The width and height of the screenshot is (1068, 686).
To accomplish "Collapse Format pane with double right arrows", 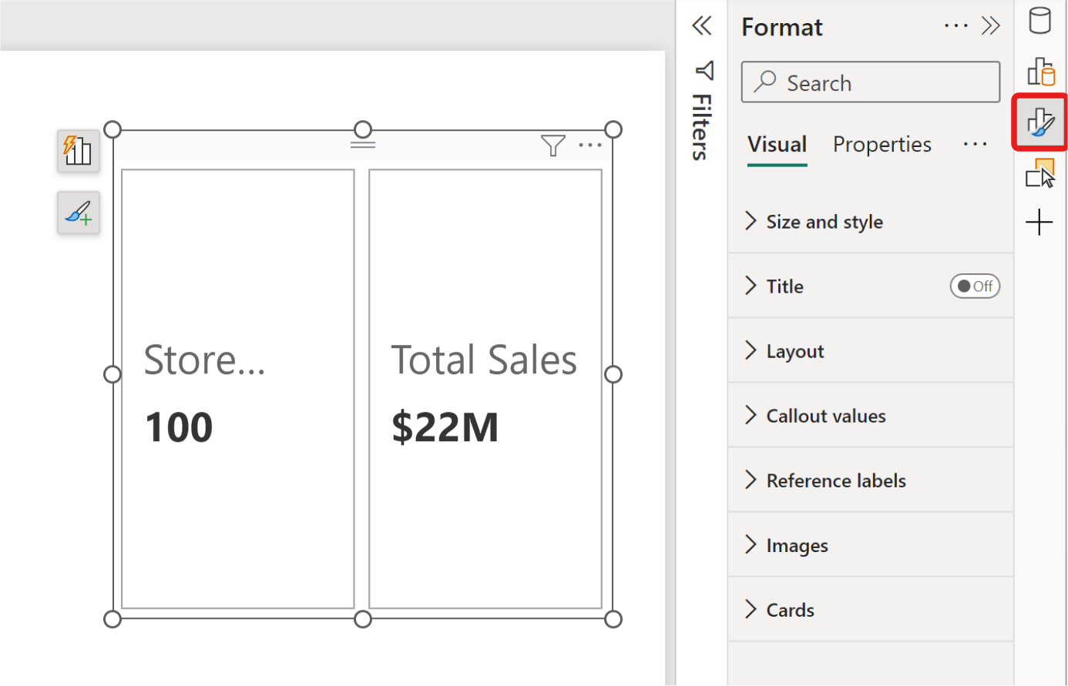I will pos(991,26).
